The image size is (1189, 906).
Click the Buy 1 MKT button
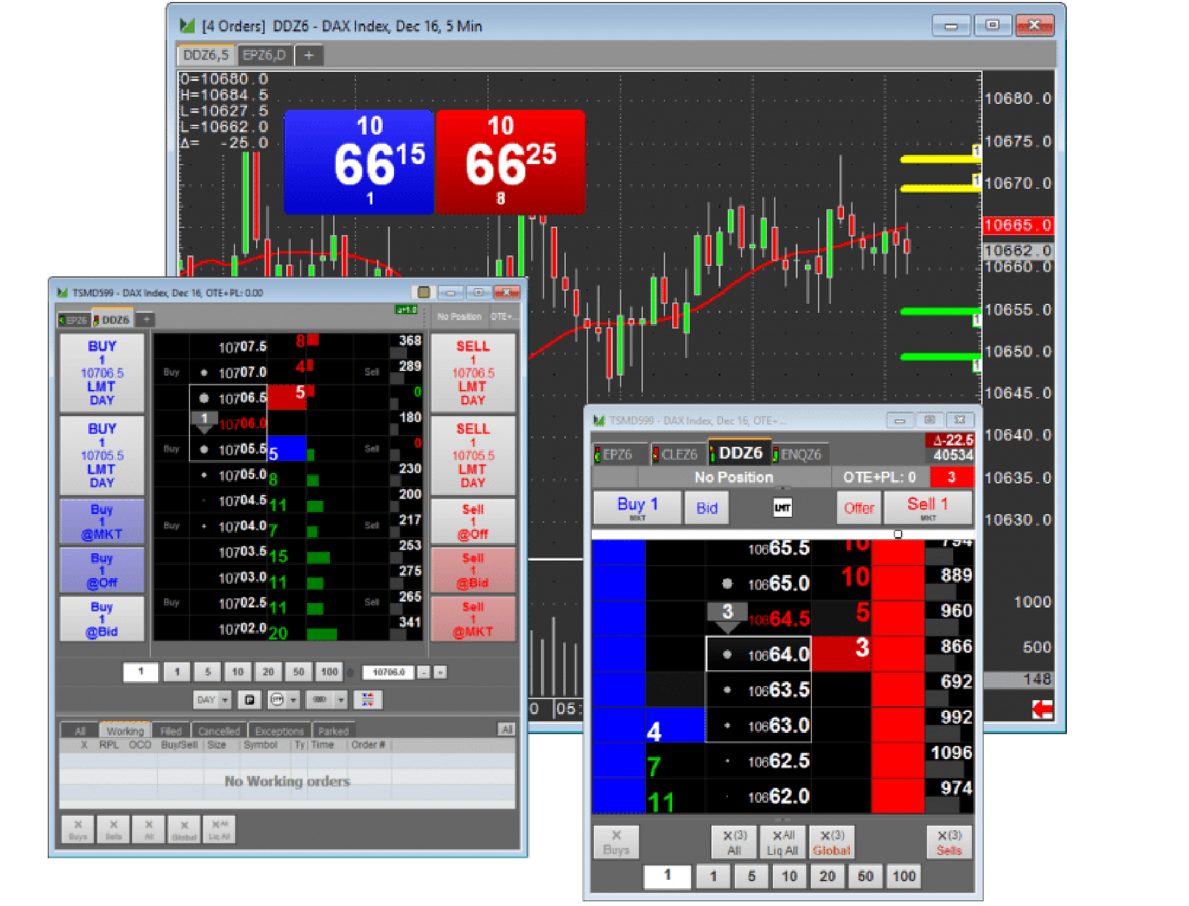tap(637, 508)
